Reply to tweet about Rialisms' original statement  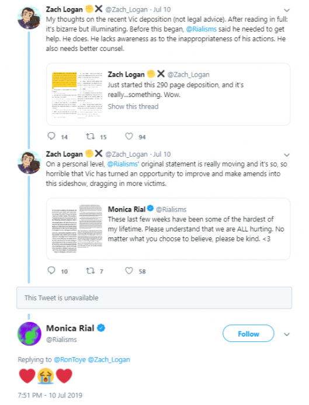[51, 271]
